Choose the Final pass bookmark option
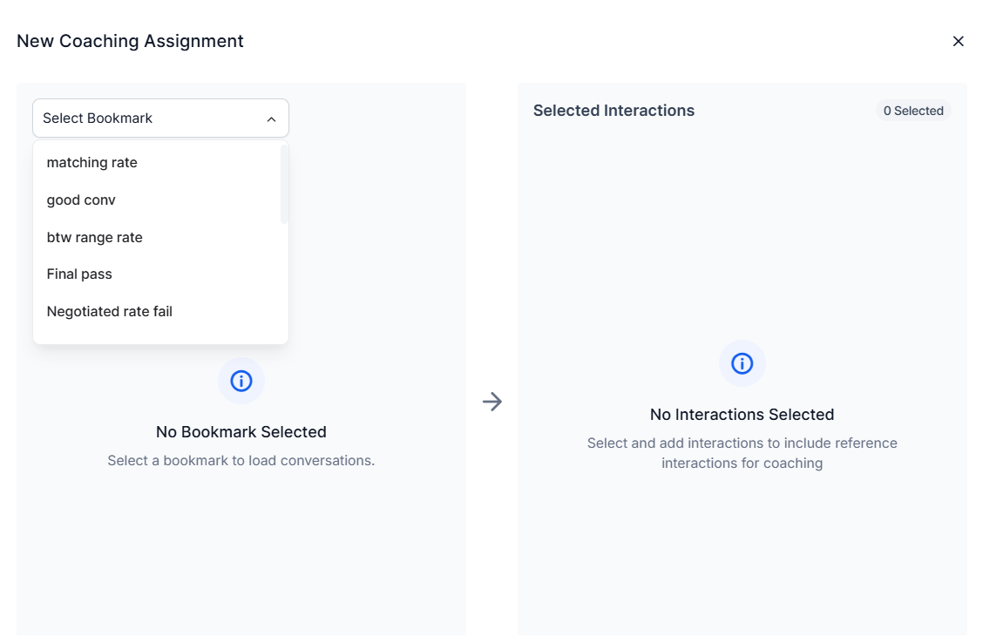 79,274
